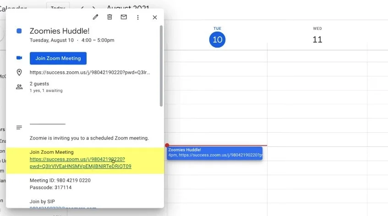
Task: Click the location pin icon
Action: click(x=19, y=72)
